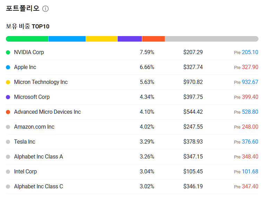
Task: Click Alphabet Class C pre-market 347.40
Action: tap(250, 186)
